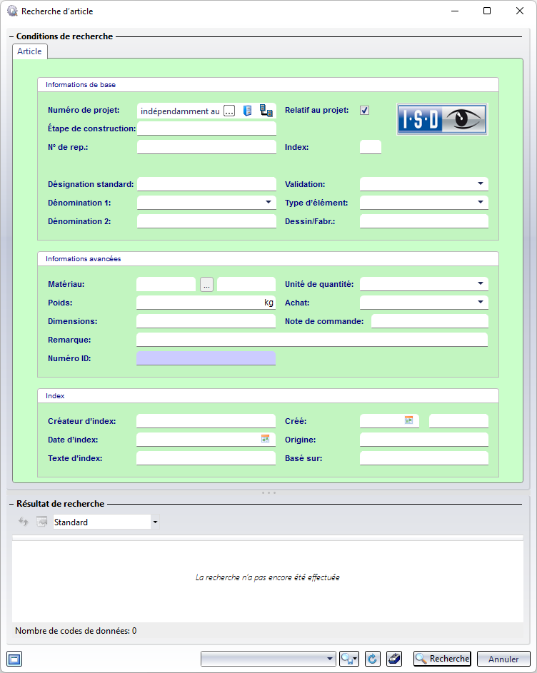Screen dimensions: 537x673
Task: Click the Désignation standard field
Action: (x=206, y=183)
